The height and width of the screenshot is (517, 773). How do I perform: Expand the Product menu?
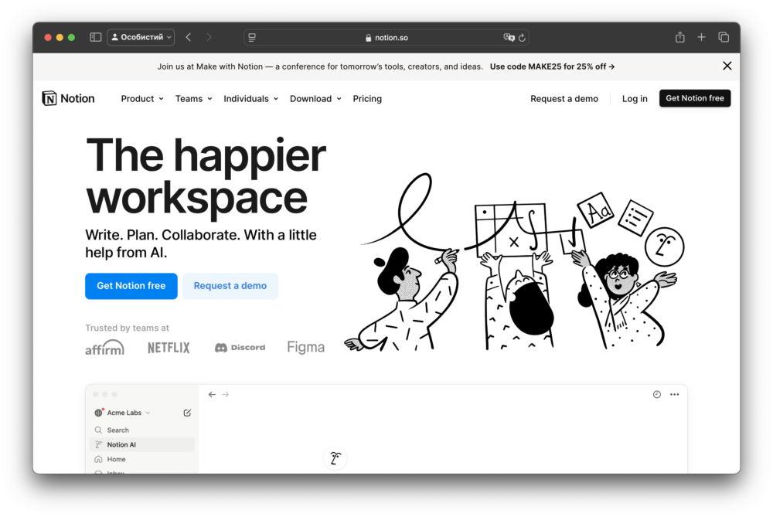click(x=142, y=99)
